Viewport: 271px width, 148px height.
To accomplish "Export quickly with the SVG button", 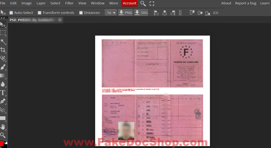I will pyautogui.click(x=141, y=13).
